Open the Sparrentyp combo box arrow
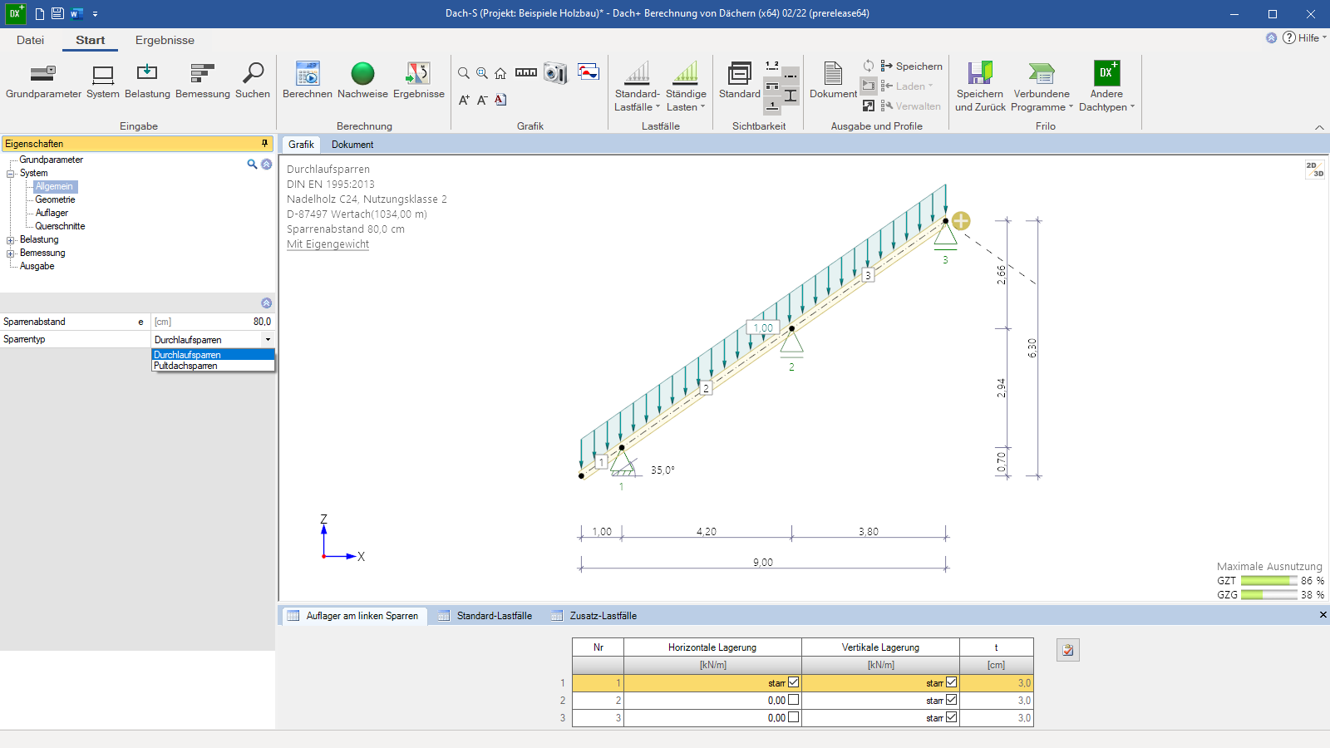Viewport: 1330px width, 748px height. pyautogui.click(x=268, y=339)
